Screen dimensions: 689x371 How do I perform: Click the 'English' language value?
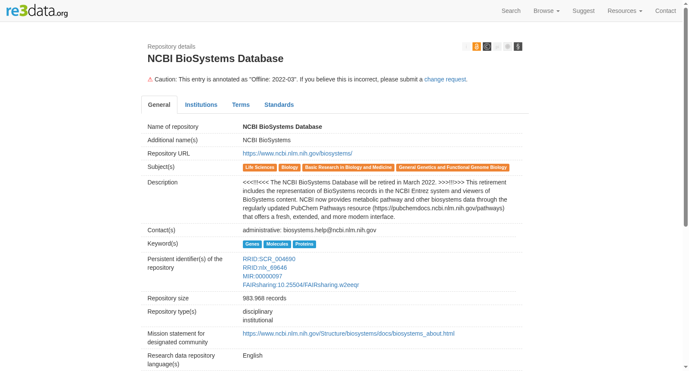253,355
